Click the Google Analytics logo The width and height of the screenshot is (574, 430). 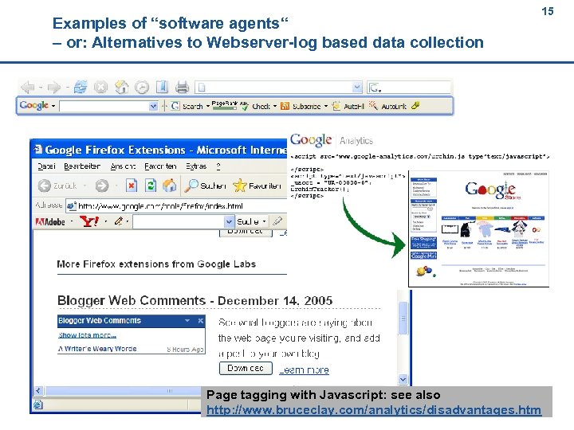click(x=332, y=140)
